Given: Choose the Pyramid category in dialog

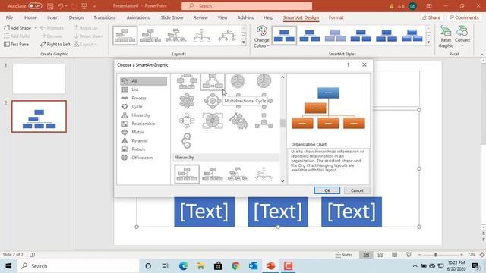Looking at the screenshot, I should (144, 140).
